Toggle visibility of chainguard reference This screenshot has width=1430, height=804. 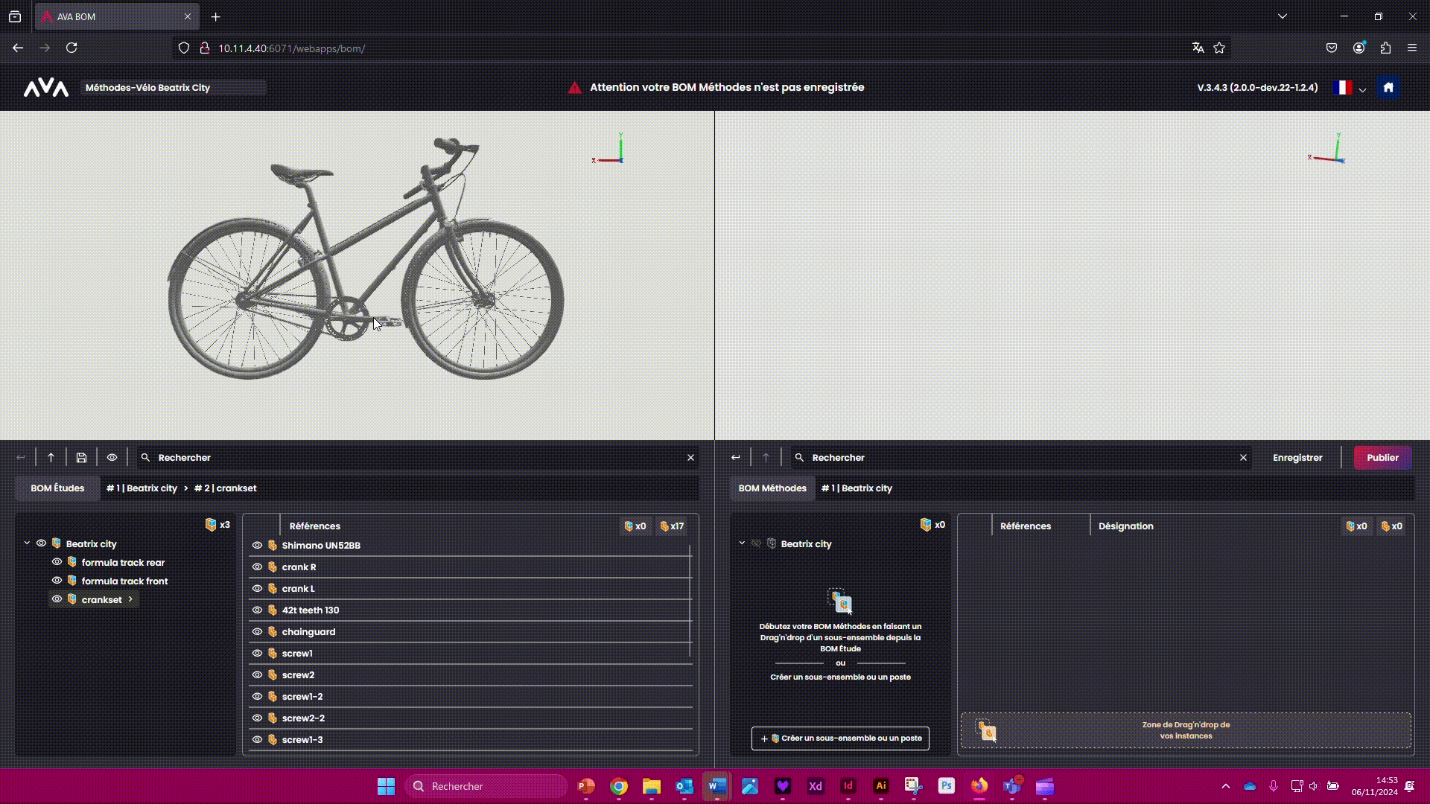pos(257,632)
